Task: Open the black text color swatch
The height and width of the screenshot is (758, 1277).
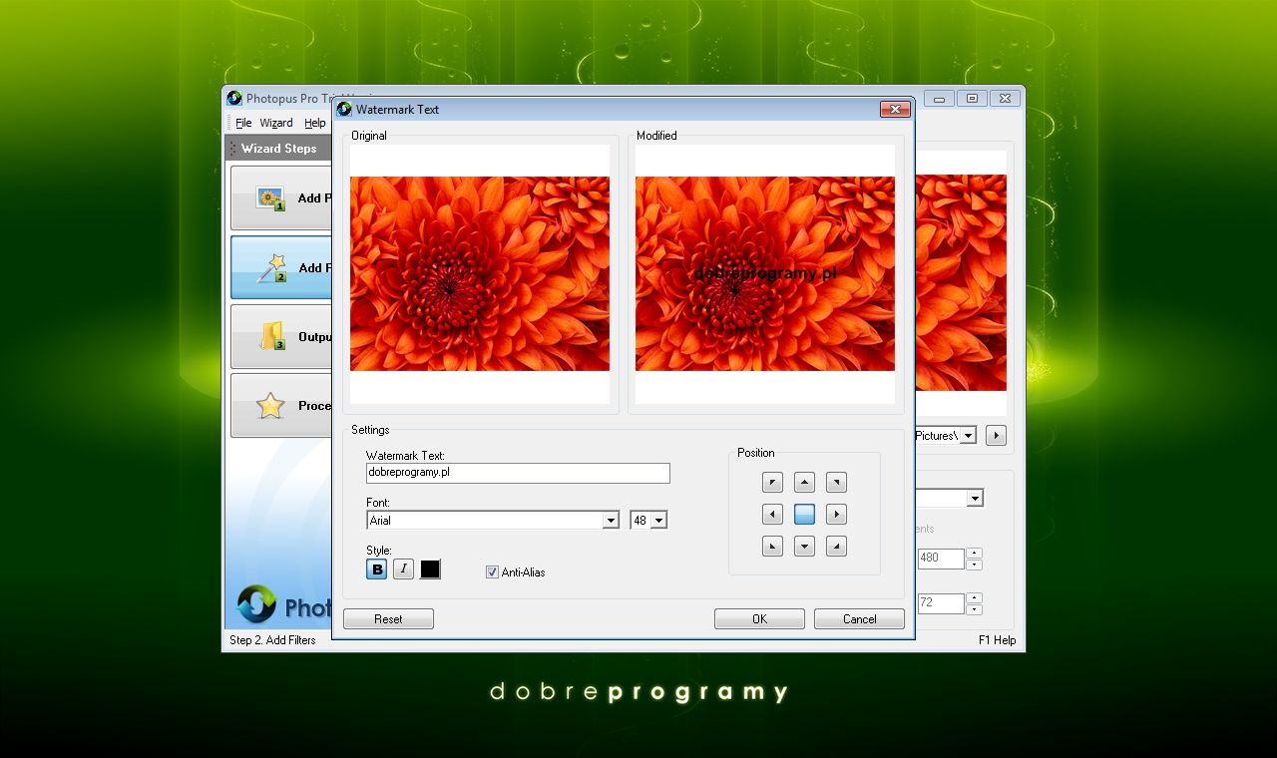Action: click(430, 569)
